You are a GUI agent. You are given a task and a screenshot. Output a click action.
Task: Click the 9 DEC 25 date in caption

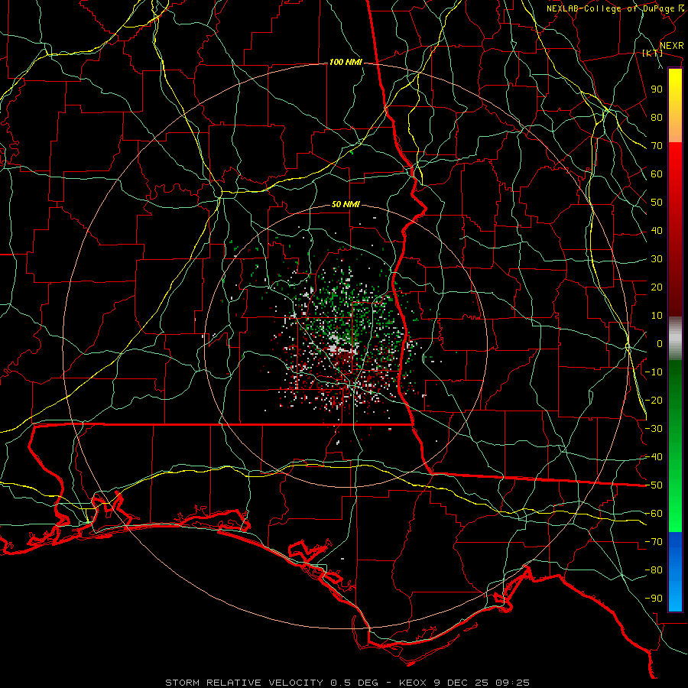[x=461, y=683]
